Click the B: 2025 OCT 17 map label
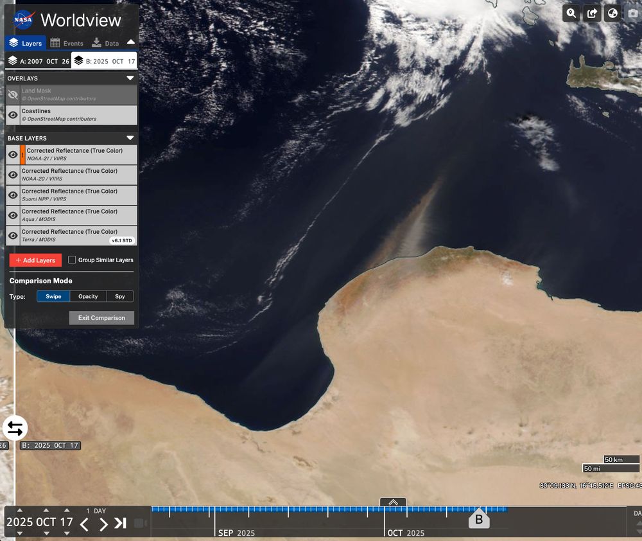Screen dimensions: 642x541 [50, 445]
